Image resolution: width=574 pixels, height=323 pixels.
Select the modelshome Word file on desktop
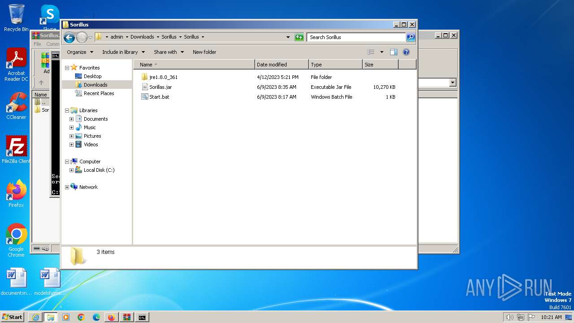(50, 282)
